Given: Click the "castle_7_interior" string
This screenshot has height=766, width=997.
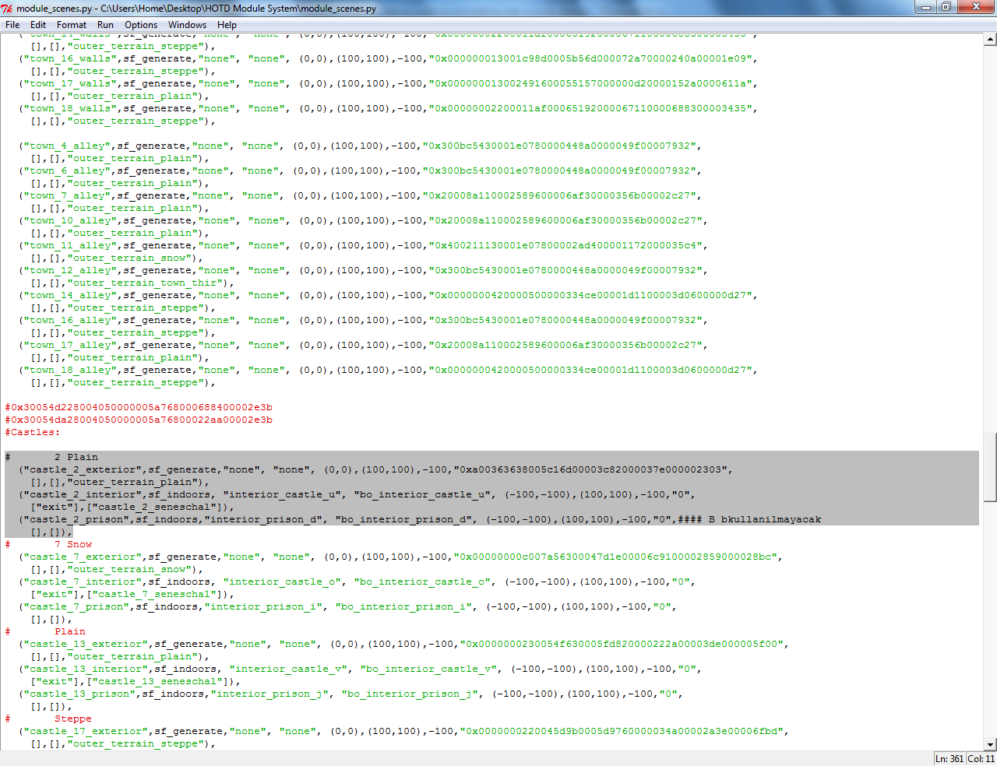Looking at the screenshot, I should click(x=84, y=582).
